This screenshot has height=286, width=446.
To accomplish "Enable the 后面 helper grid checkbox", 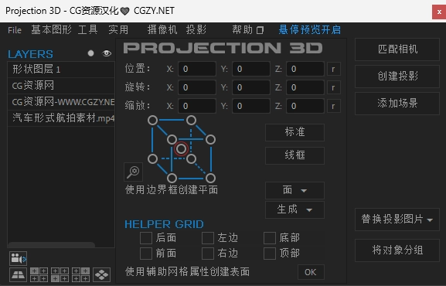I will (146, 238).
